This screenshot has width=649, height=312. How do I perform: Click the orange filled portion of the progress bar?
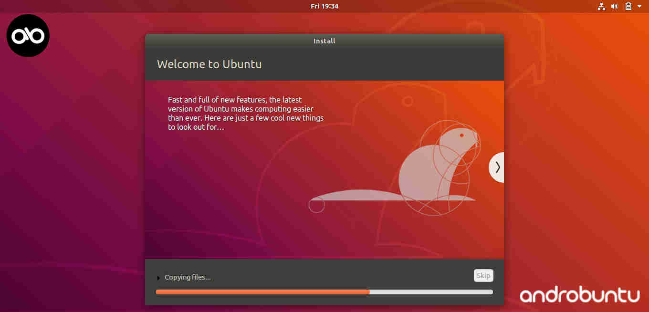[x=262, y=291]
